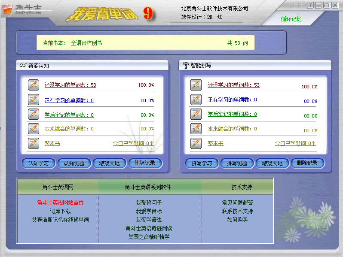Click pencil icon beside 本来就会的单词数 in 智能拼写
This screenshot has height=257, width=343.
(196, 129)
